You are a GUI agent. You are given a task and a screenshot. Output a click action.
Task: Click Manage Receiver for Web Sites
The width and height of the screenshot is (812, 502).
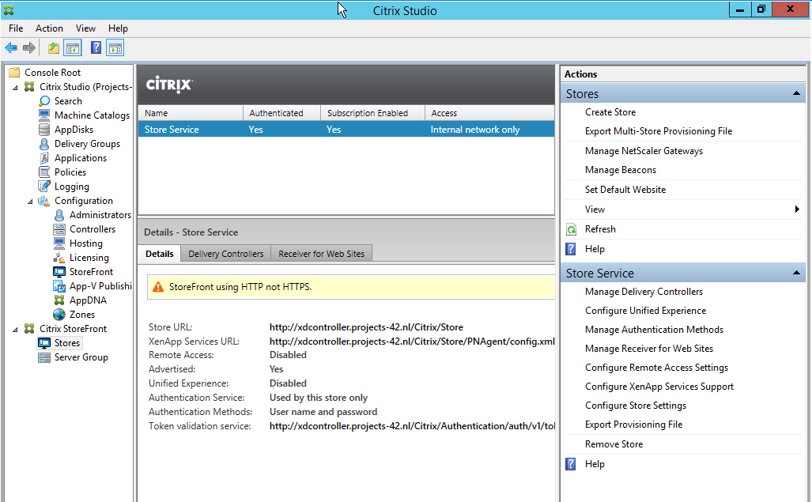[x=649, y=349]
